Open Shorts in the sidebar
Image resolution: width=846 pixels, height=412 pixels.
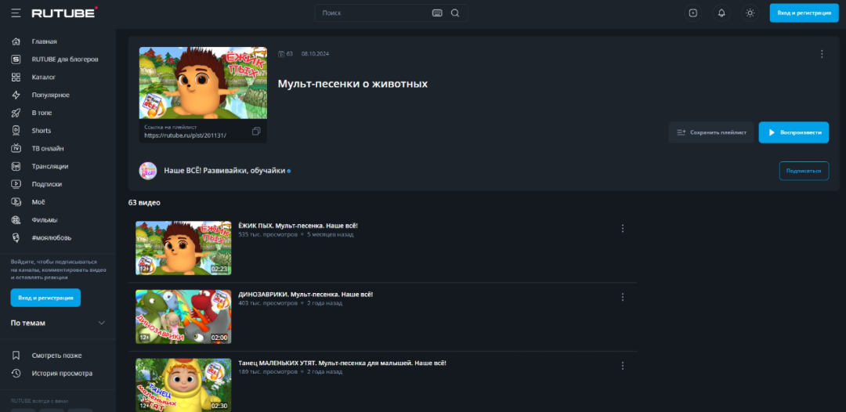[x=41, y=131]
